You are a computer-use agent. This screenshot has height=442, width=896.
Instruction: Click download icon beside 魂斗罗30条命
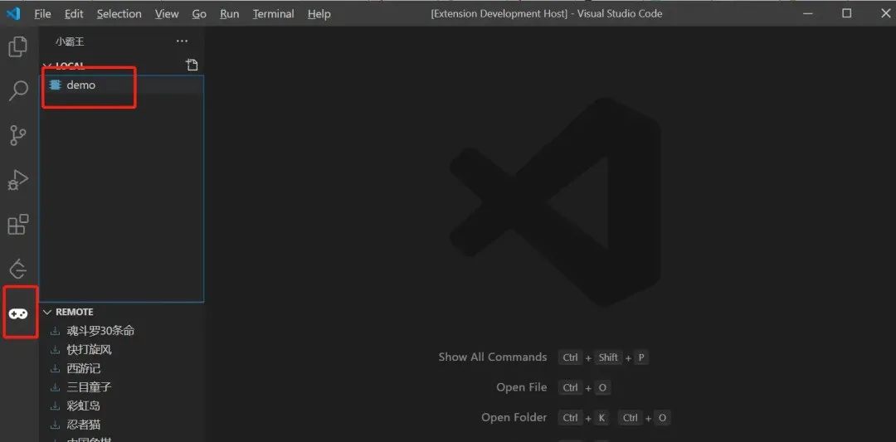55,331
